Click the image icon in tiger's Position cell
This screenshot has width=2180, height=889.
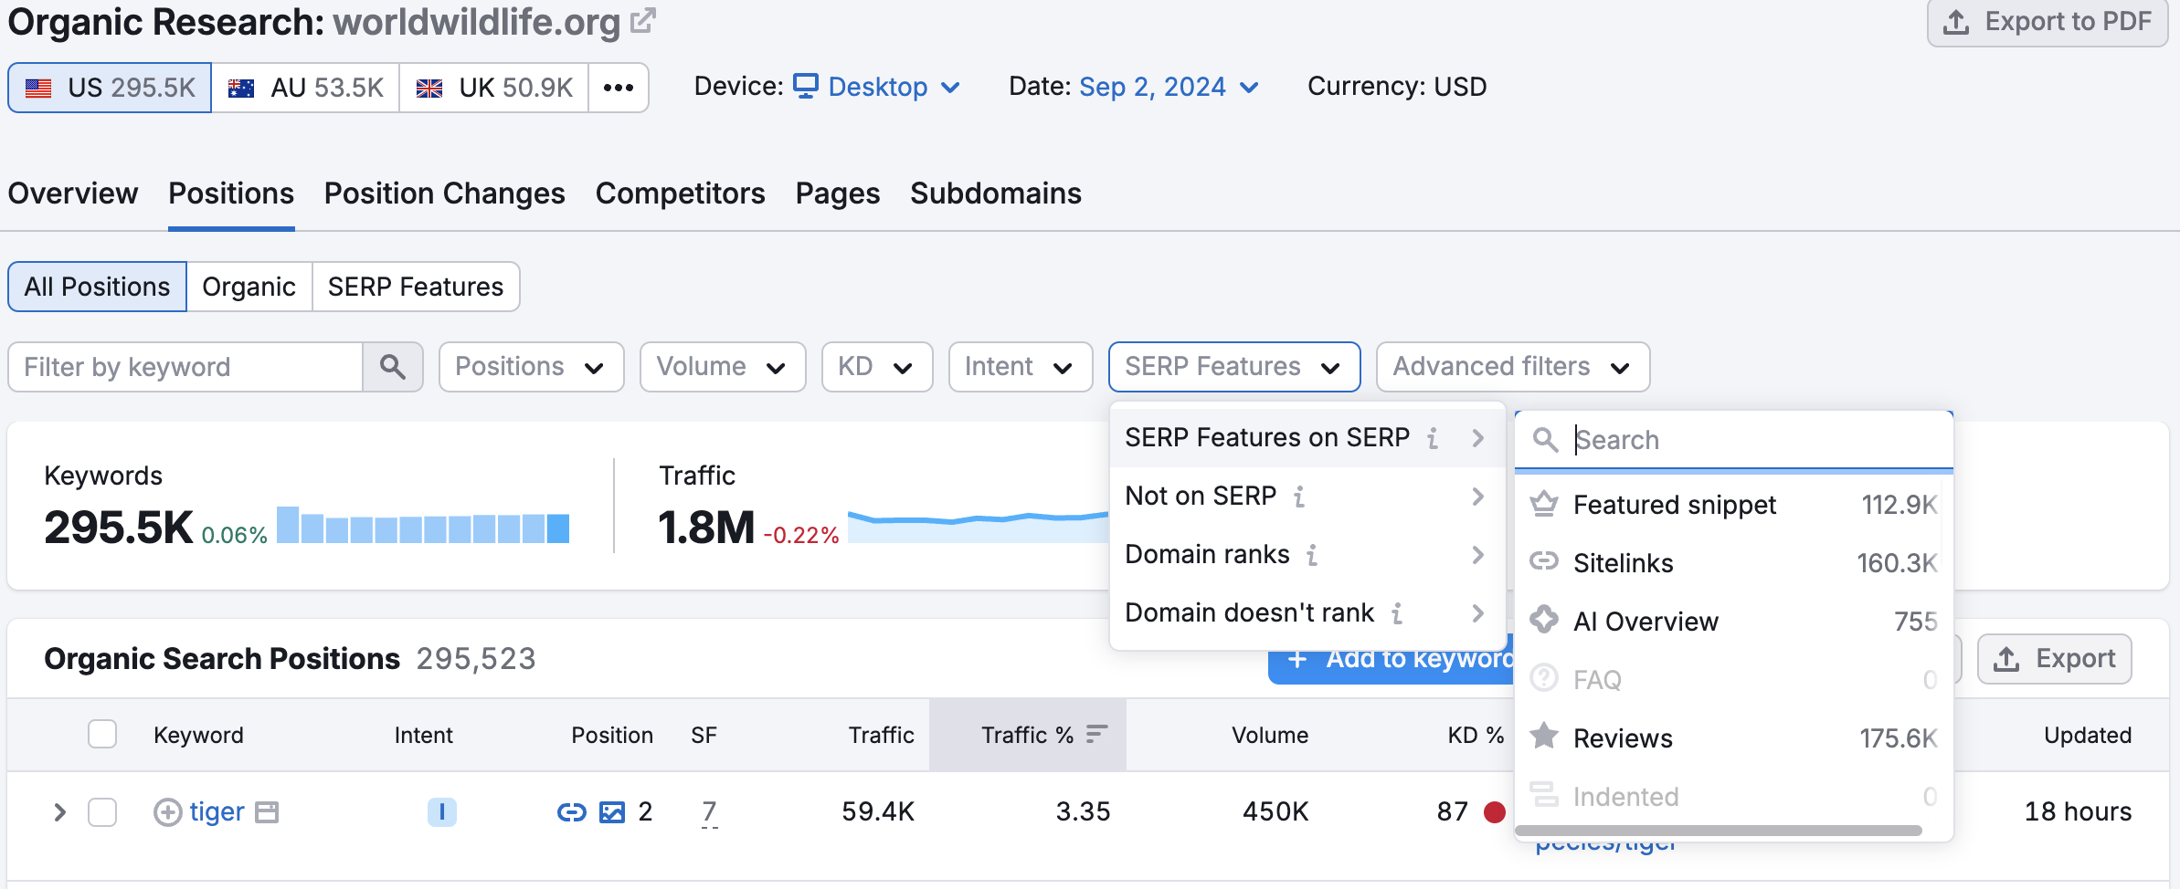612,811
